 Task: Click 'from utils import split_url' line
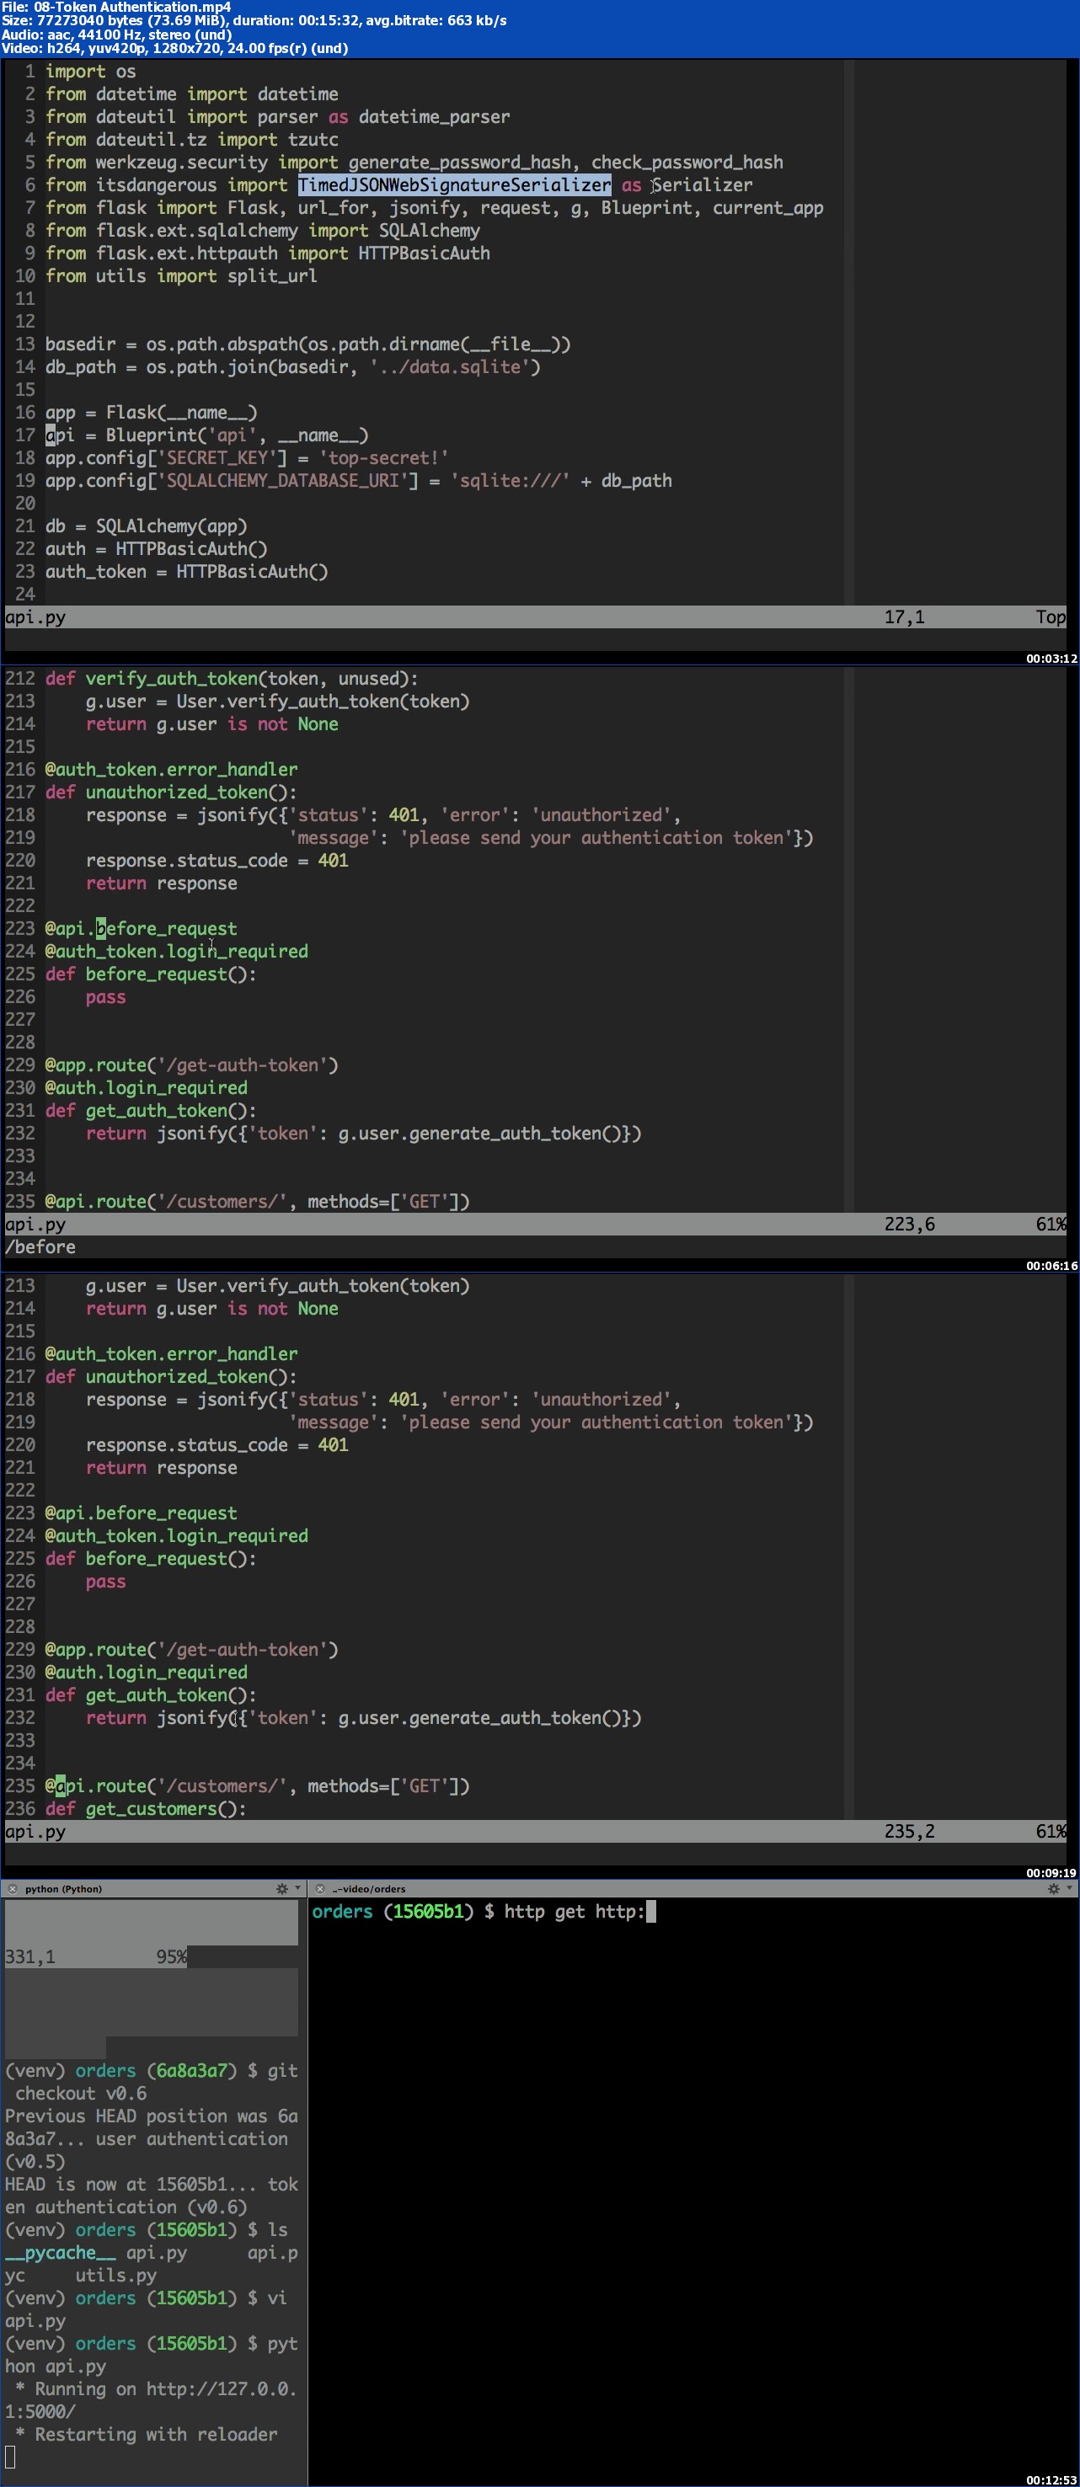point(182,276)
